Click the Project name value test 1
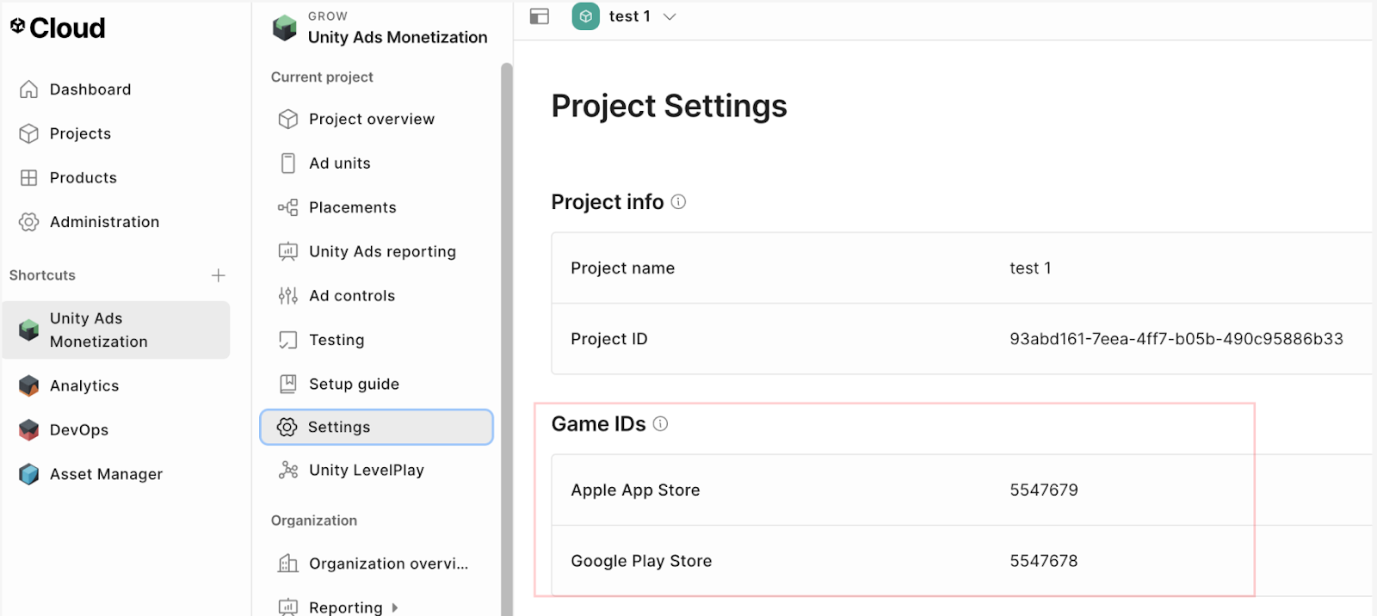Screen dimensions: 1377x616 tap(1030, 268)
